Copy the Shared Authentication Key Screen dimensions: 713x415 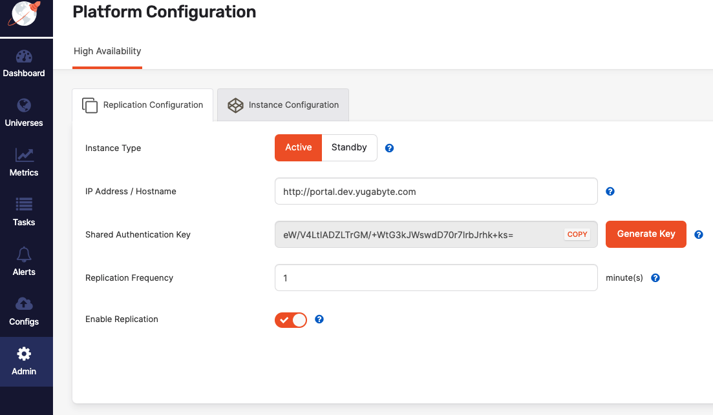(577, 234)
